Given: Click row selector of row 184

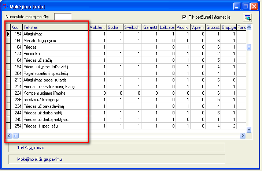Looking at the screenshot, I should click(x=8, y=60).
